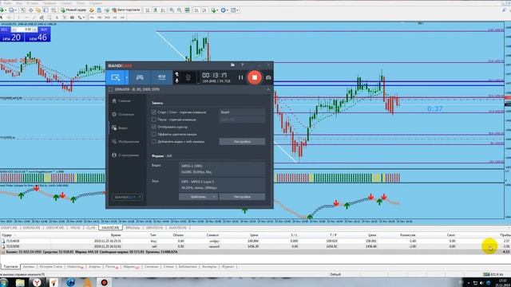Select the usdjpy buy order row

tap(255, 241)
